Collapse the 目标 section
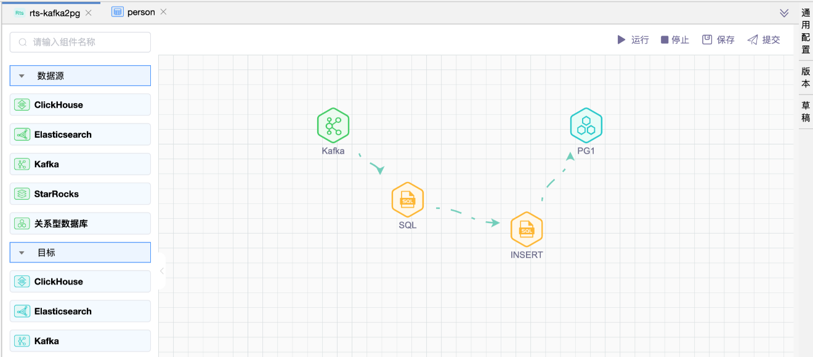The width and height of the screenshot is (813, 357). click(22, 253)
